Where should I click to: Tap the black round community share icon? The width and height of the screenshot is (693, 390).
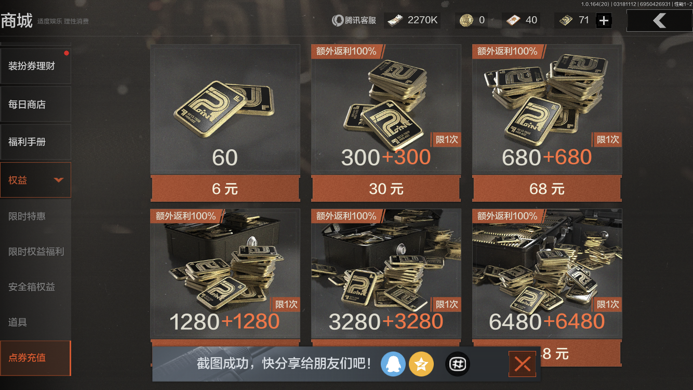[x=458, y=365]
